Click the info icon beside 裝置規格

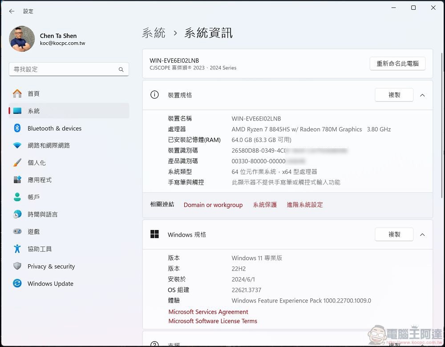pos(154,95)
